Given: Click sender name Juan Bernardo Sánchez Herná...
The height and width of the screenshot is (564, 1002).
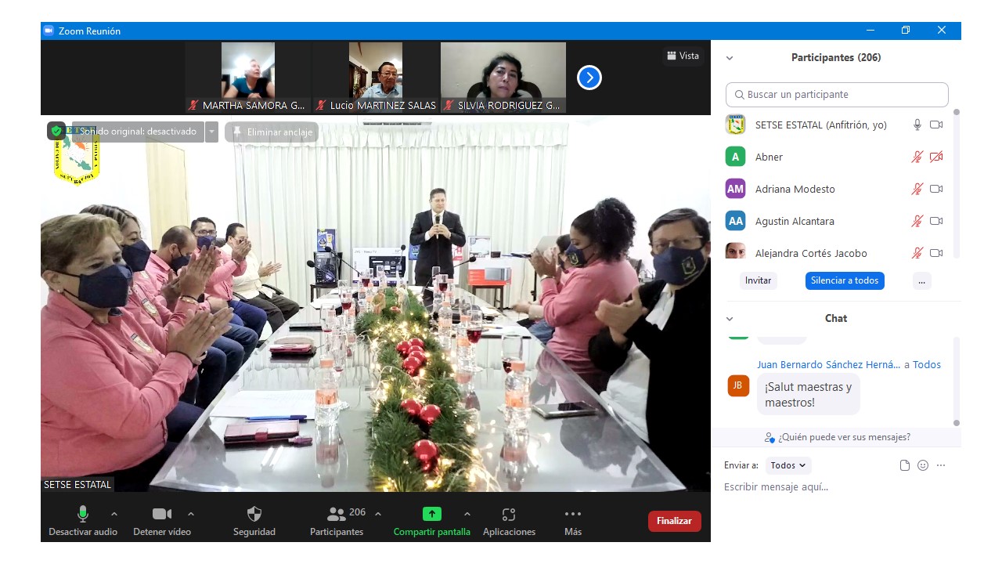Looking at the screenshot, I should 829,364.
